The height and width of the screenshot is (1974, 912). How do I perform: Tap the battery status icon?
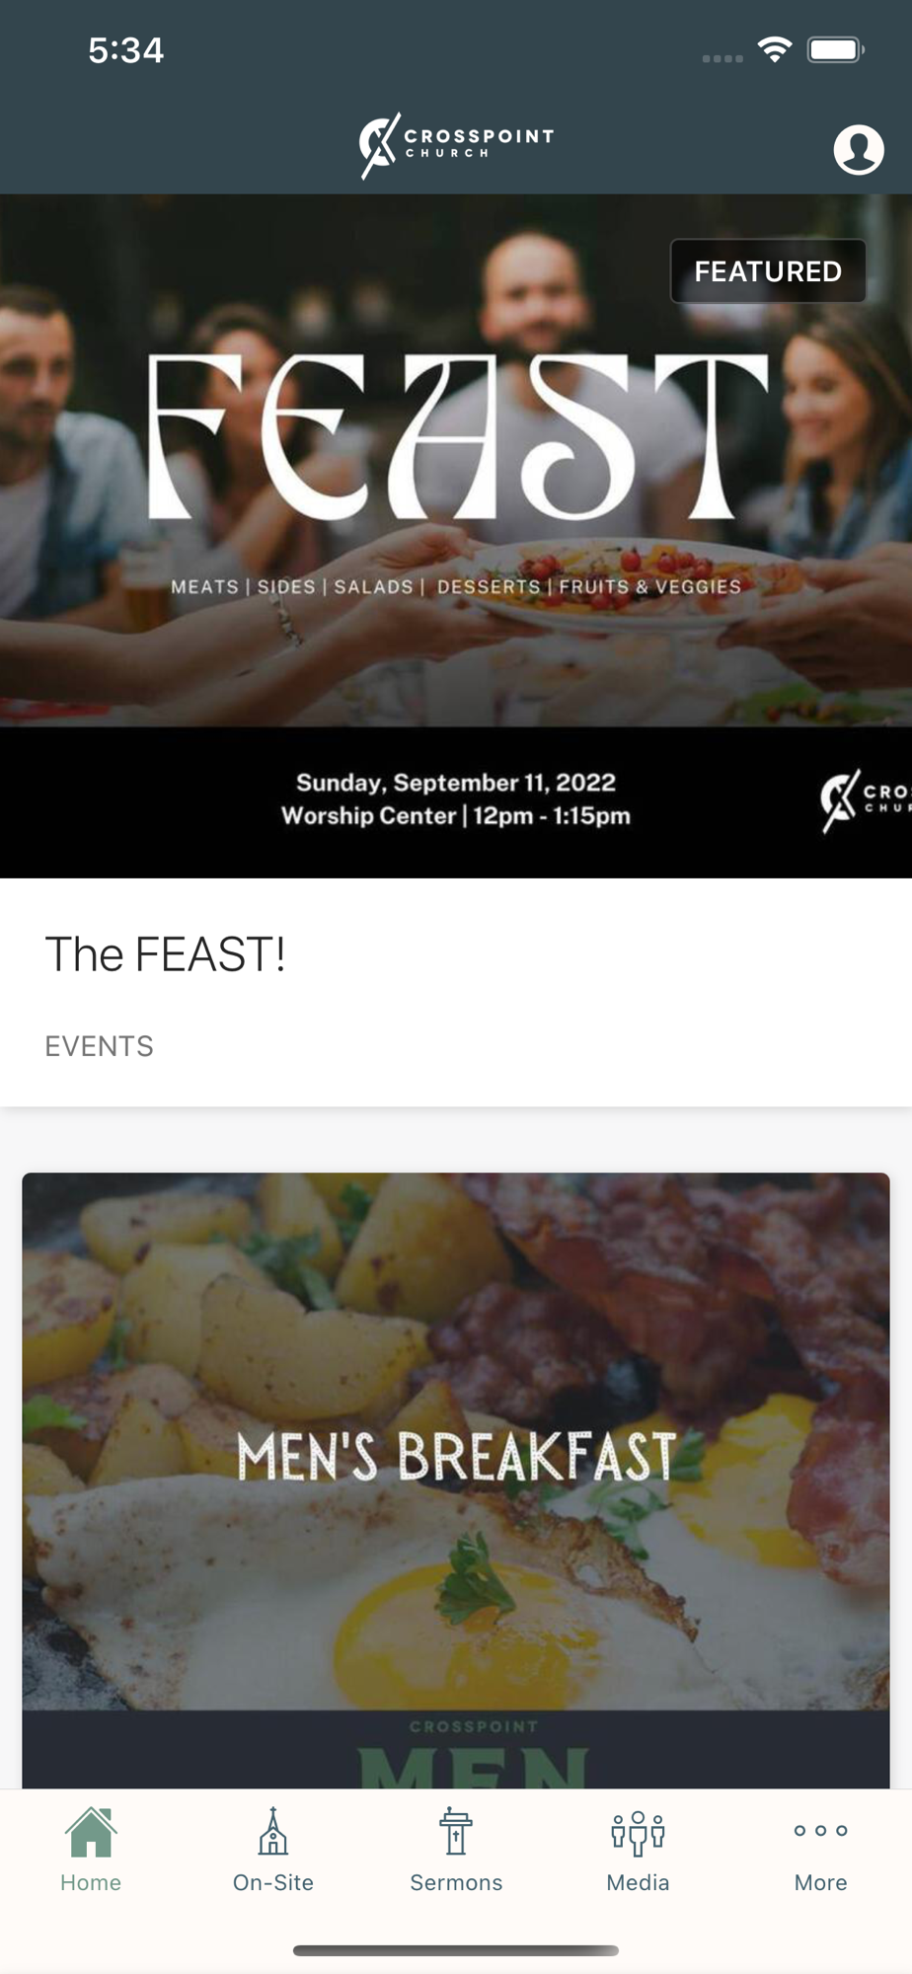(835, 49)
